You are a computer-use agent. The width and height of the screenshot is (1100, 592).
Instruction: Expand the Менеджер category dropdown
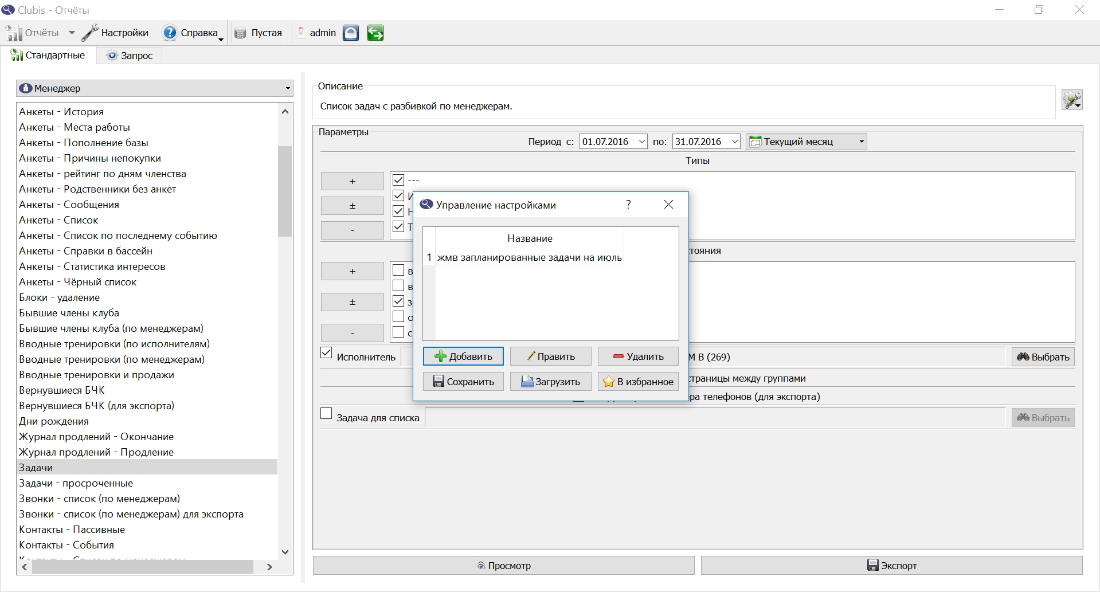(155, 88)
